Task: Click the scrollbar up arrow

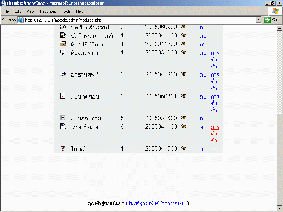Action: point(279,28)
